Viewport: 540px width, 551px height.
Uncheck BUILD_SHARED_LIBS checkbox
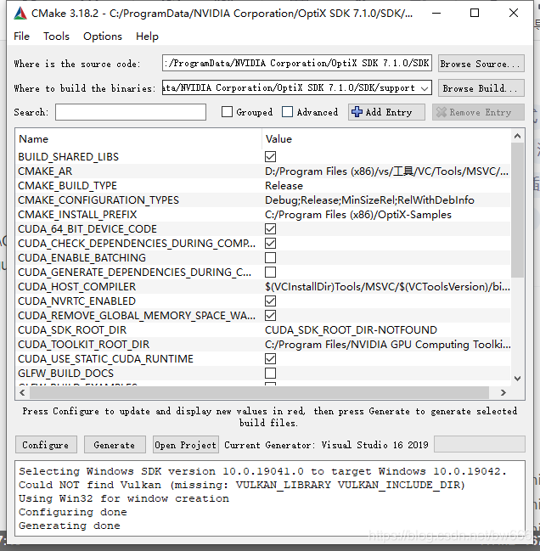[x=270, y=157]
